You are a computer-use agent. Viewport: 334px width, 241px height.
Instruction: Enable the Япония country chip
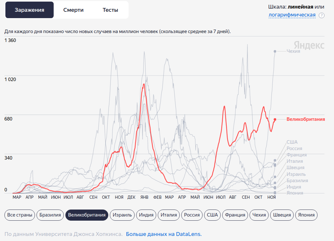click(306, 215)
